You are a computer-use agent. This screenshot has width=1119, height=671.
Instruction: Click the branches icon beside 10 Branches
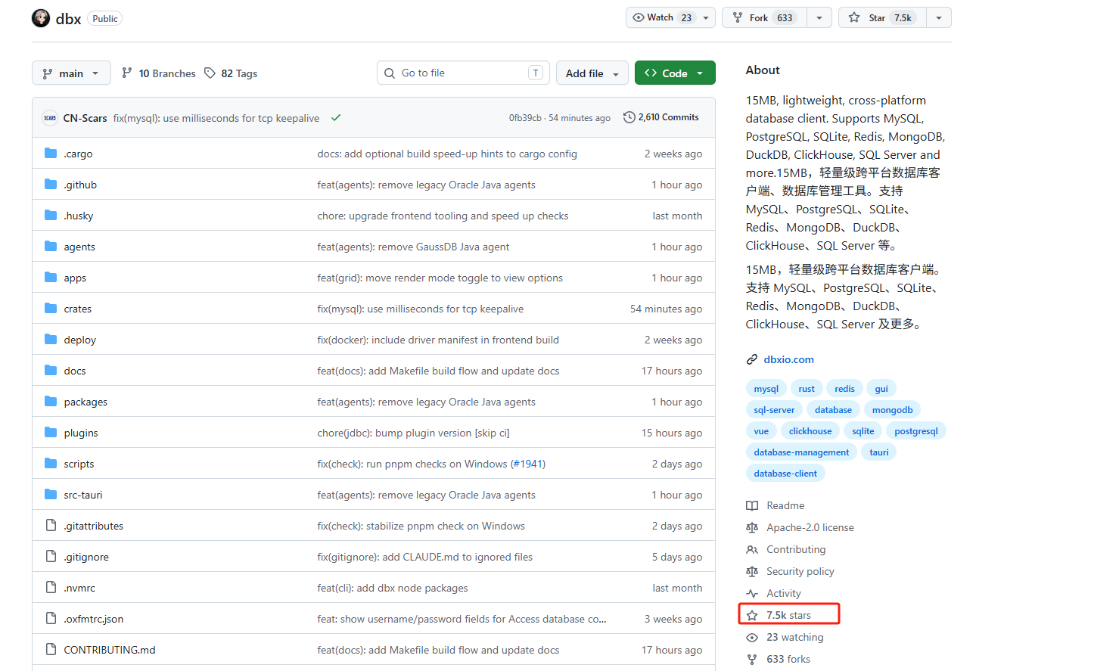click(127, 73)
